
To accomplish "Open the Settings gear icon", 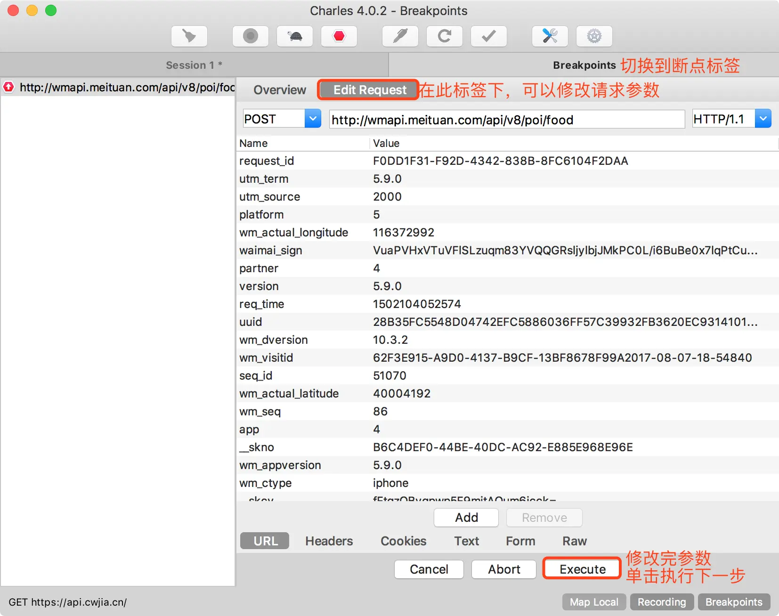I will (594, 36).
